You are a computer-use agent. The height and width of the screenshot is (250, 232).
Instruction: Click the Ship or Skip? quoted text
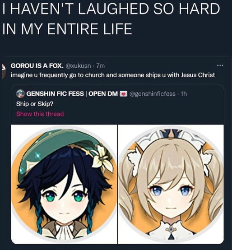coord(35,104)
